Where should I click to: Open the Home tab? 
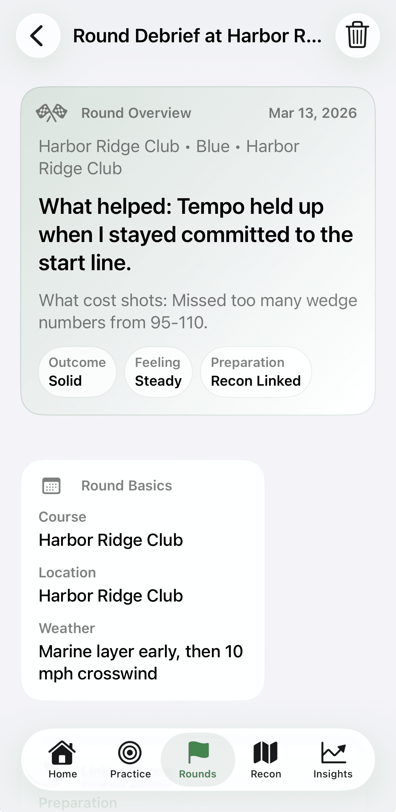point(62,759)
